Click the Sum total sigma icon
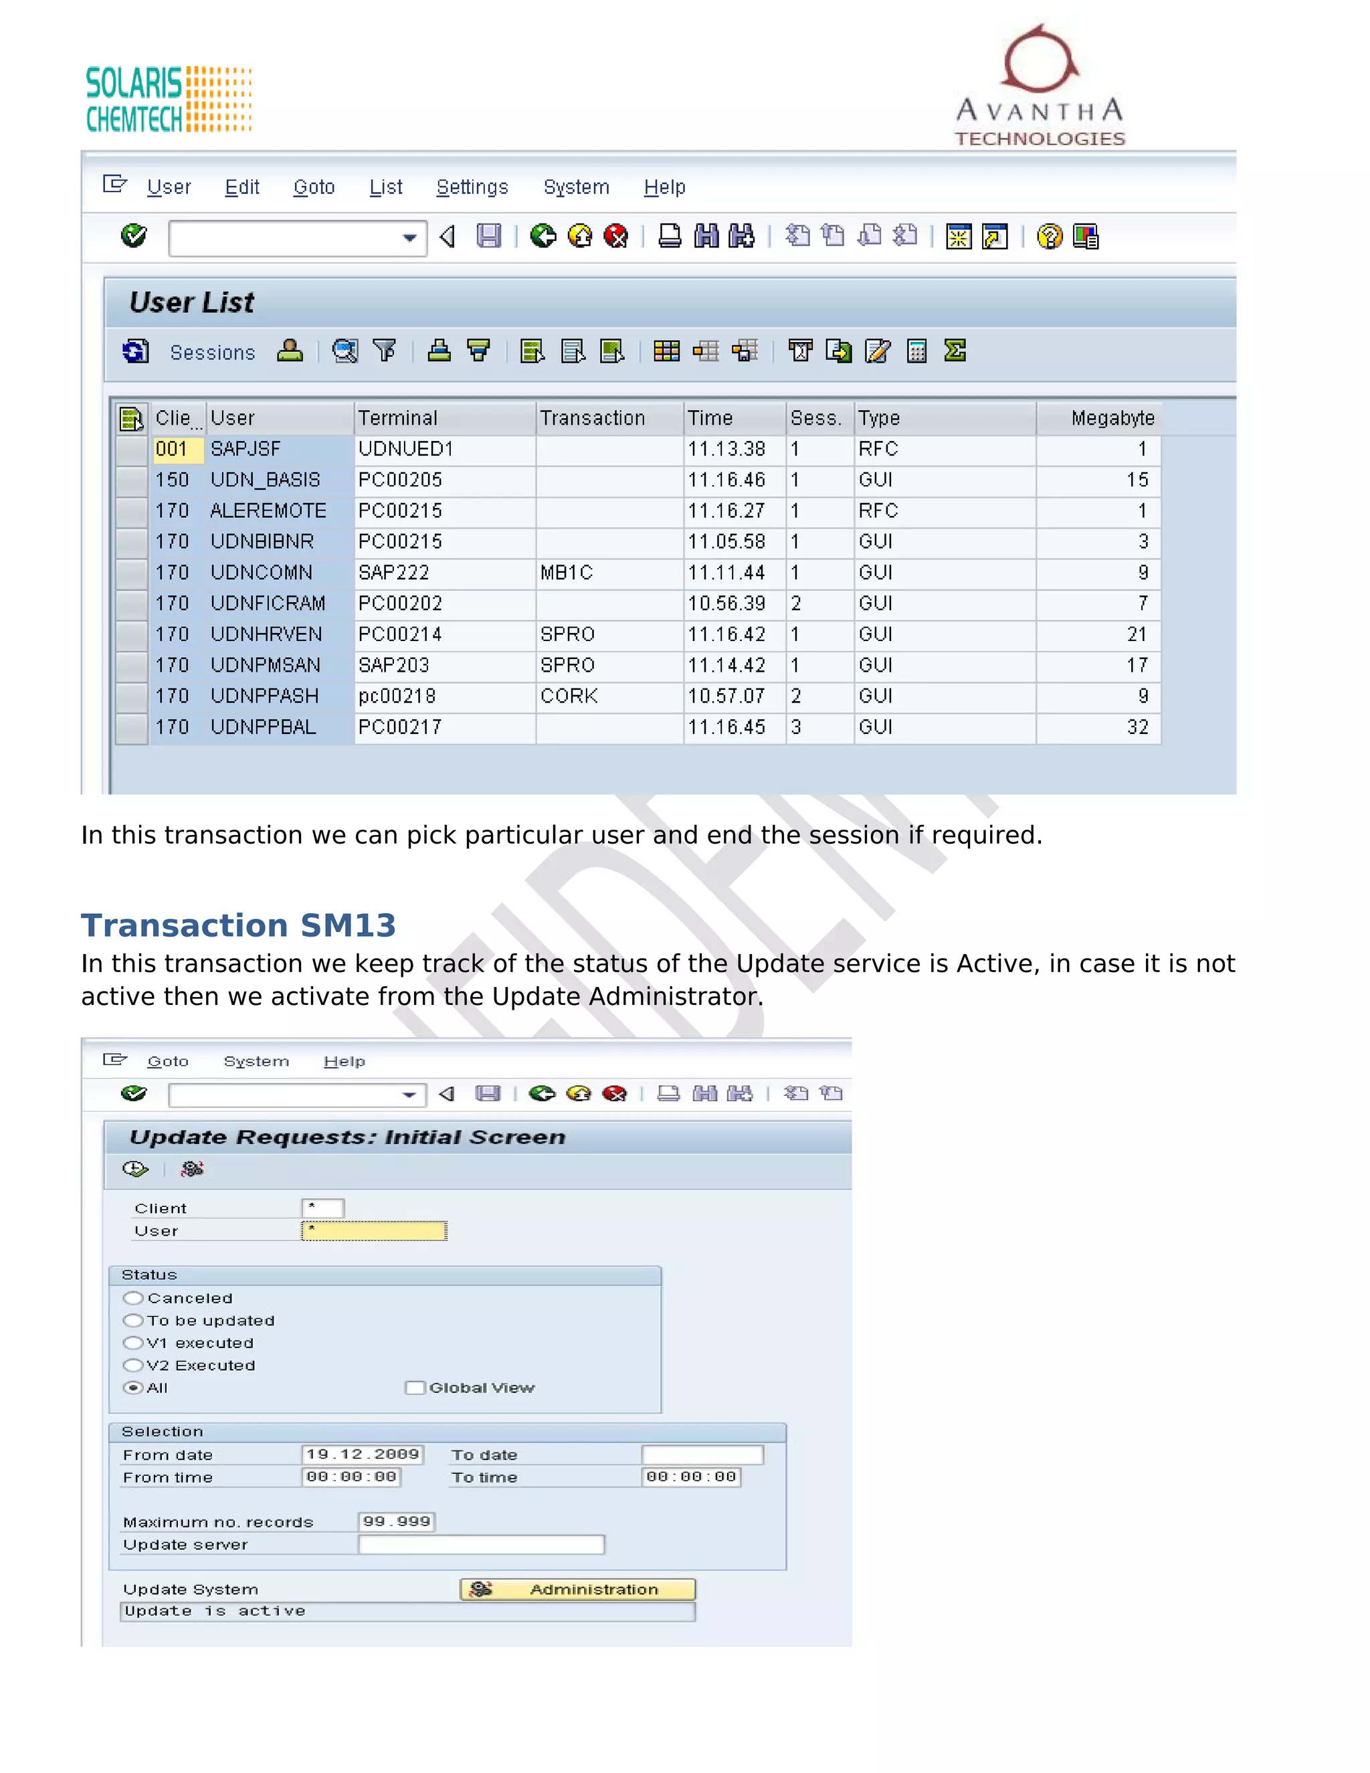The width and height of the screenshot is (1370, 1773). (955, 351)
